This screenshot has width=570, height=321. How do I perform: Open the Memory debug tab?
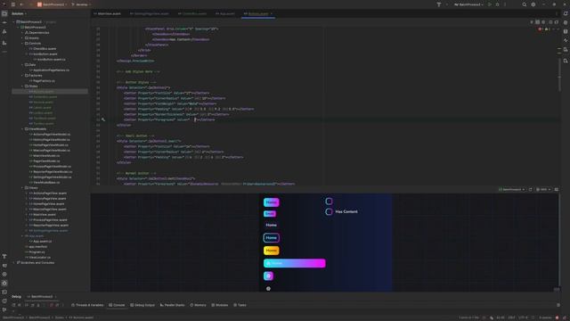pos(198,305)
